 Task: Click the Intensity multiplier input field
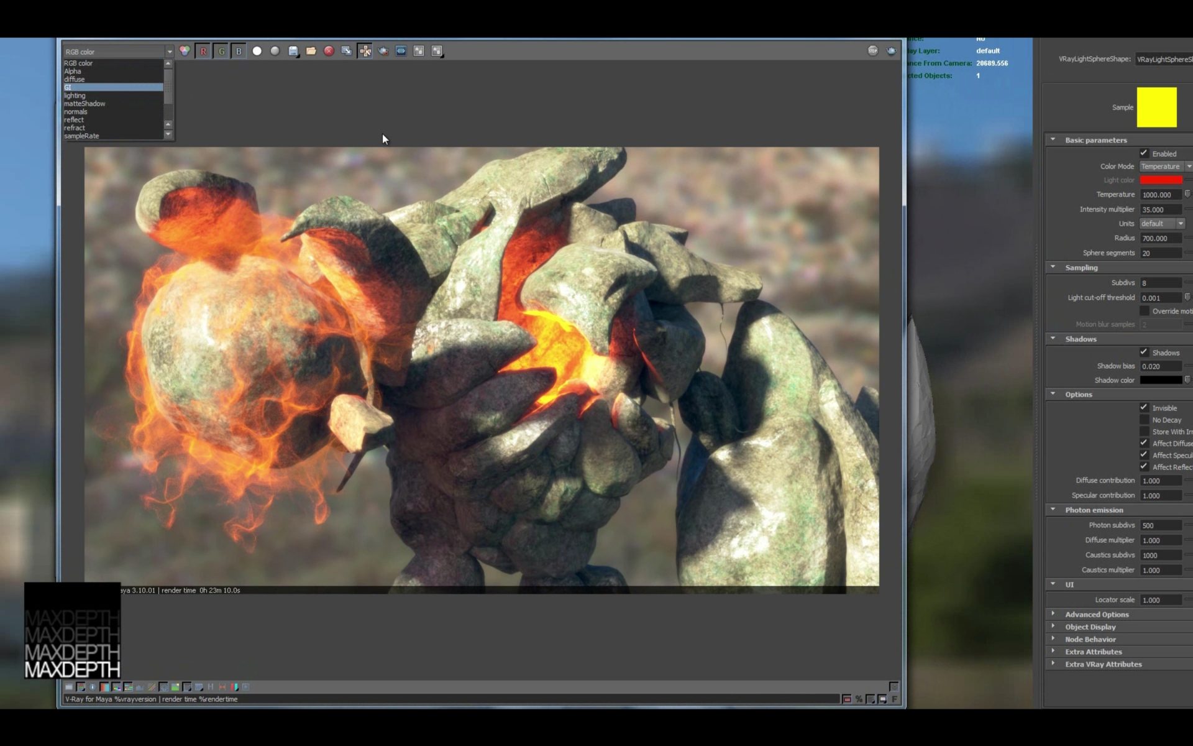(x=1160, y=210)
